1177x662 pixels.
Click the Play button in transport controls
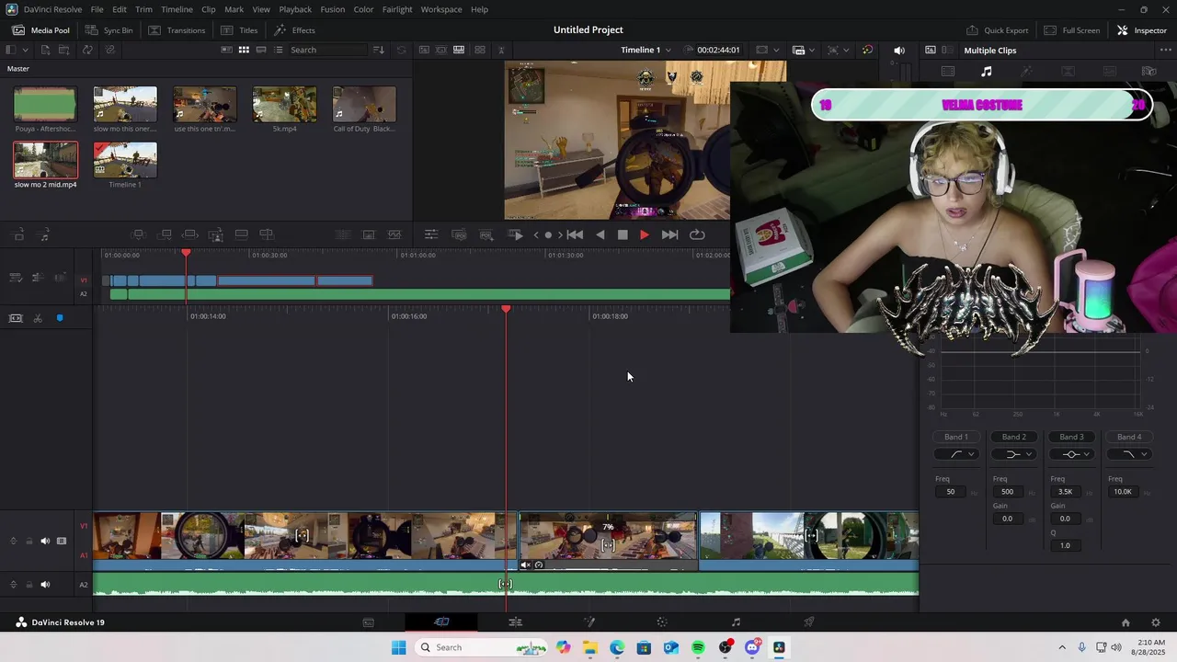pyautogui.click(x=645, y=234)
